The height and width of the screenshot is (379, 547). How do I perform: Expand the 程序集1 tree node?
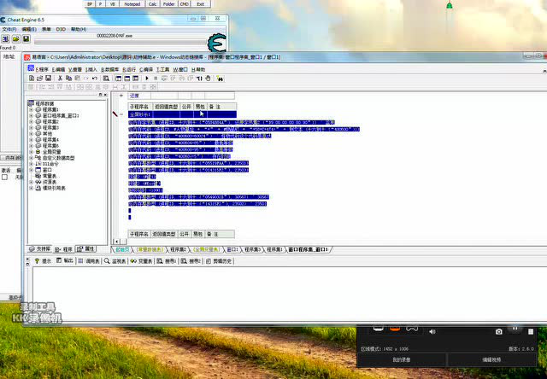point(31,110)
